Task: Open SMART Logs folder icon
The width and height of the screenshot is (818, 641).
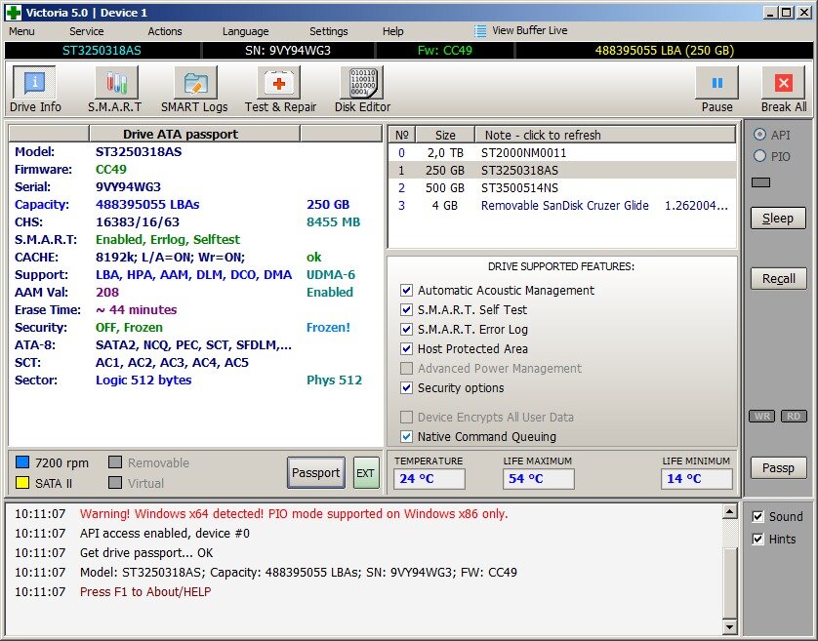Action: (195, 82)
